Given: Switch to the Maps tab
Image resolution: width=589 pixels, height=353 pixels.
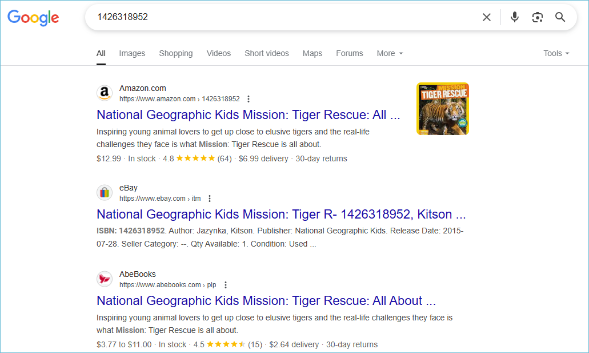Looking at the screenshot, I should [312, 53].
